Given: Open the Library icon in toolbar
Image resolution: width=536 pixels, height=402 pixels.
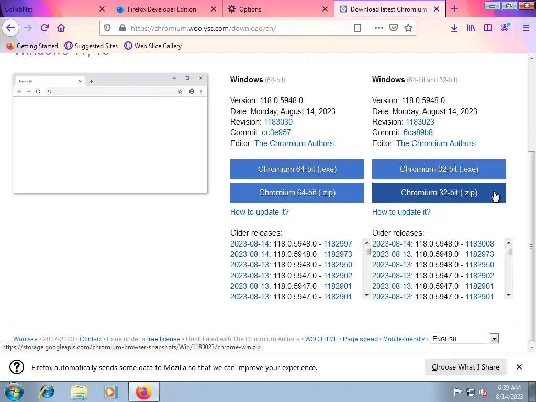Looking at the screenshot, I should [471, 28].
